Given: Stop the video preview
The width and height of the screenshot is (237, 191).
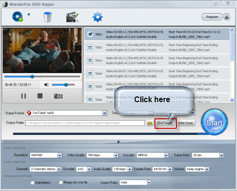Looking at the screenshot, I should 40,96.
